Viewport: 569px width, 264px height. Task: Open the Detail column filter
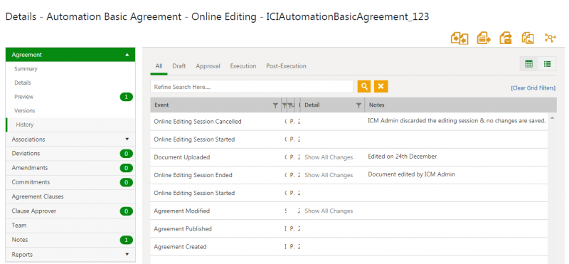[359, 105]
